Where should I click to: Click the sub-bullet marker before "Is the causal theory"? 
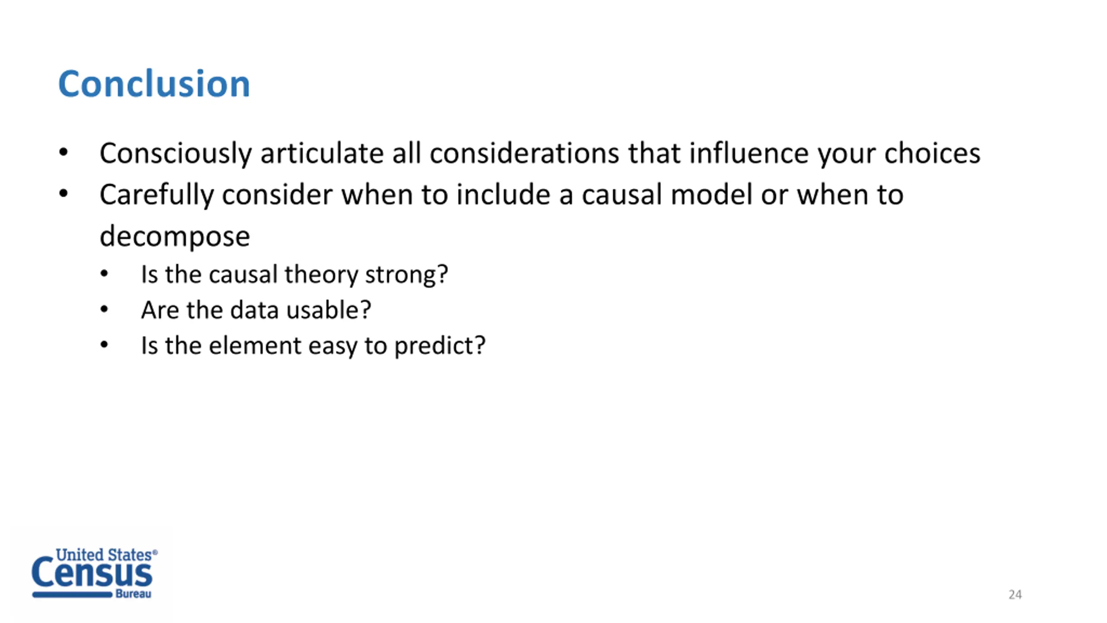(104, 274)
